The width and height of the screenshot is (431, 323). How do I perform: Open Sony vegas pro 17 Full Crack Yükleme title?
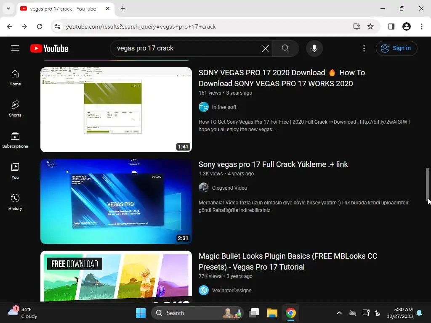click(273, 164)
